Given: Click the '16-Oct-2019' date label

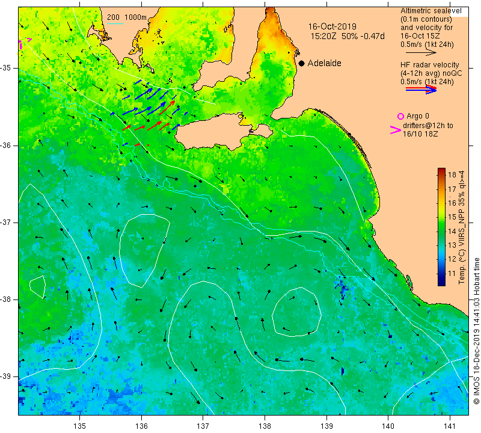Looking at the screenshot, I should (x=332, y=26).
